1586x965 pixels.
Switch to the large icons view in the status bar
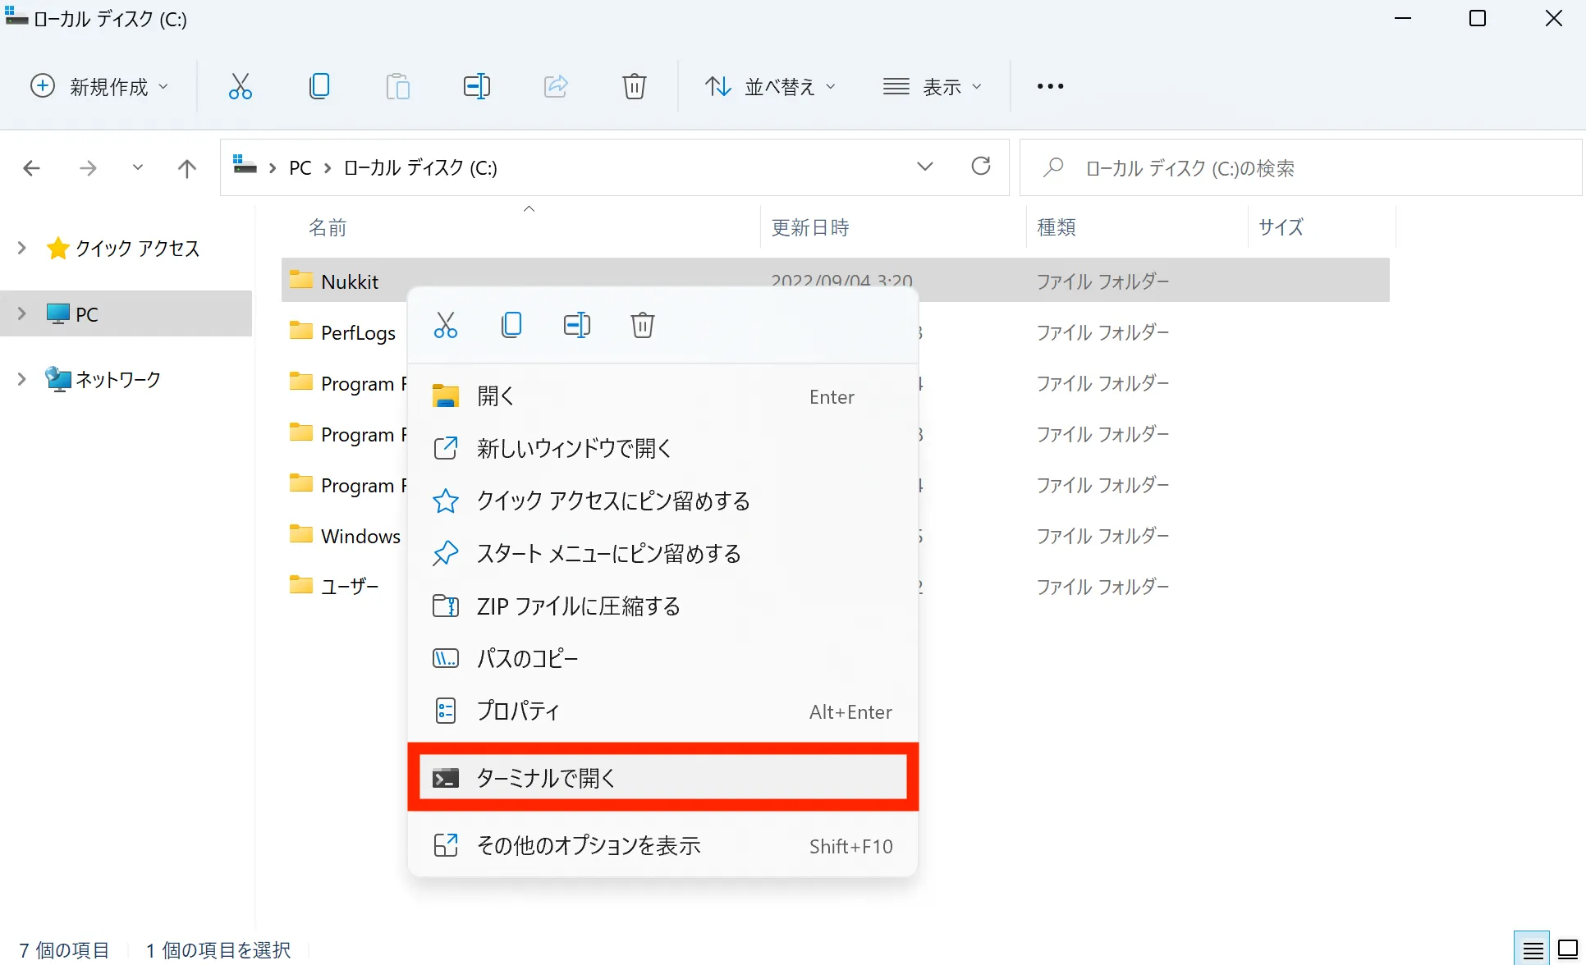[1568, 950]
